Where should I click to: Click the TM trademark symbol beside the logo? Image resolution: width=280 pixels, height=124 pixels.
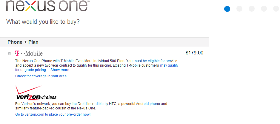click(x=88, y=2)
